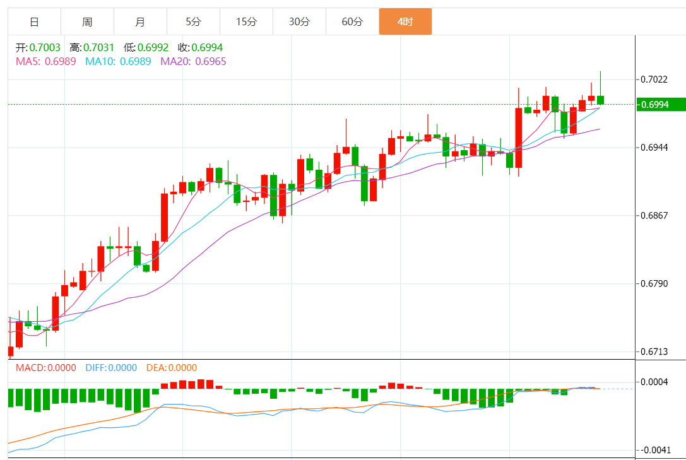Click the active 4时 tab

[405, 22]
